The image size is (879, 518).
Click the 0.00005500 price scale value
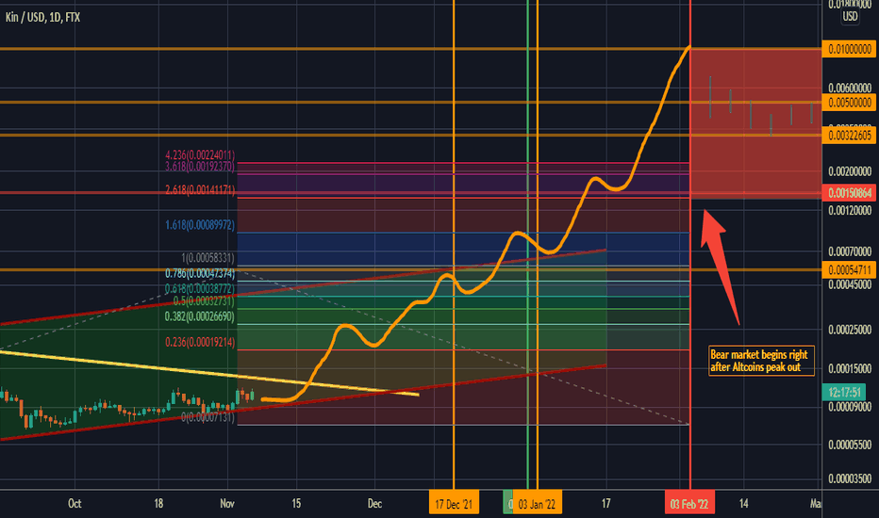(850, 445)
